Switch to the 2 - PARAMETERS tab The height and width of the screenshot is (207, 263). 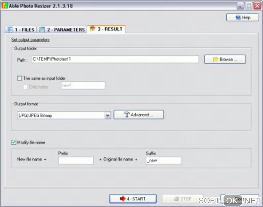point(62,30)
